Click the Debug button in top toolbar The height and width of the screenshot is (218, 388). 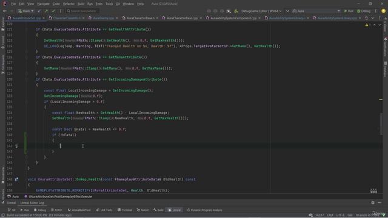364,11
